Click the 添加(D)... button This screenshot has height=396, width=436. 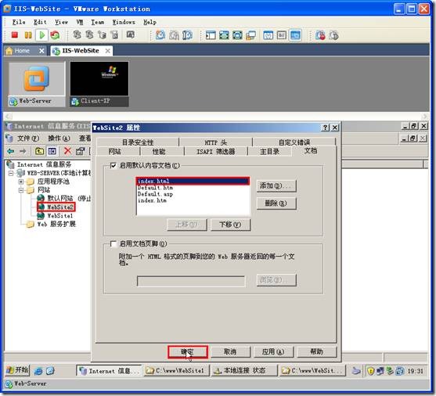click(x=276, y=185)
